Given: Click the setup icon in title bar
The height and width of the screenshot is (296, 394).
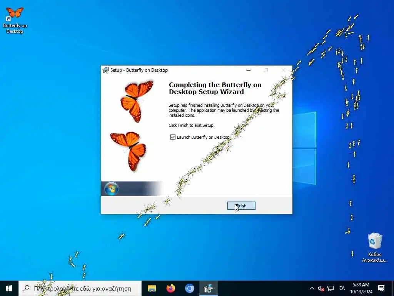Looking at the screenshot, I should click(x=105, y=70).
